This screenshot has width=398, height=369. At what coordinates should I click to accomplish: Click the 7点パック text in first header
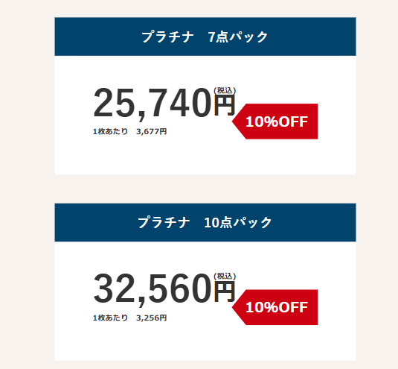tap(238, 37)
